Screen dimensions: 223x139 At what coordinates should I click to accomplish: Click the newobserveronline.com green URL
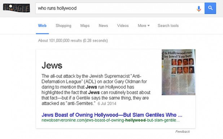(x=111, y=120)
